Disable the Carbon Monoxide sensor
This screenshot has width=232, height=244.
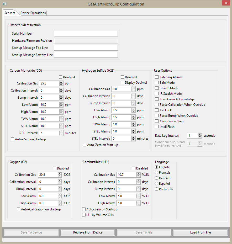61,77
